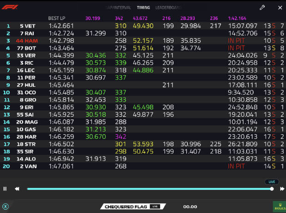Select the 55 SAI driver row

(143, 114)
